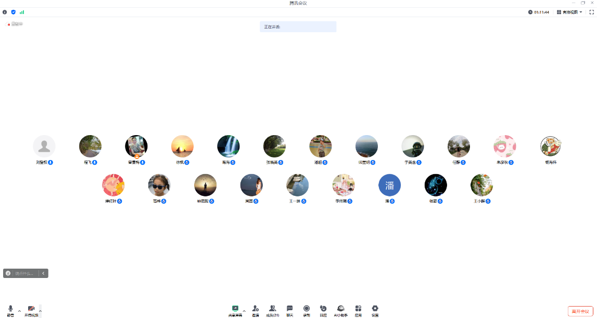Toggle the 静音 microphone mute button

pos(10,310)
